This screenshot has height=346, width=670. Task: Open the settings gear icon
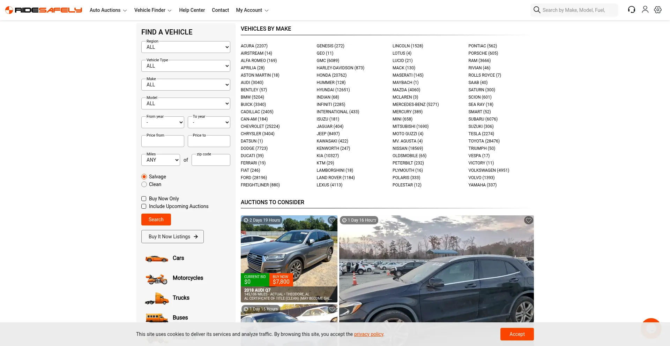click(658, 10)
